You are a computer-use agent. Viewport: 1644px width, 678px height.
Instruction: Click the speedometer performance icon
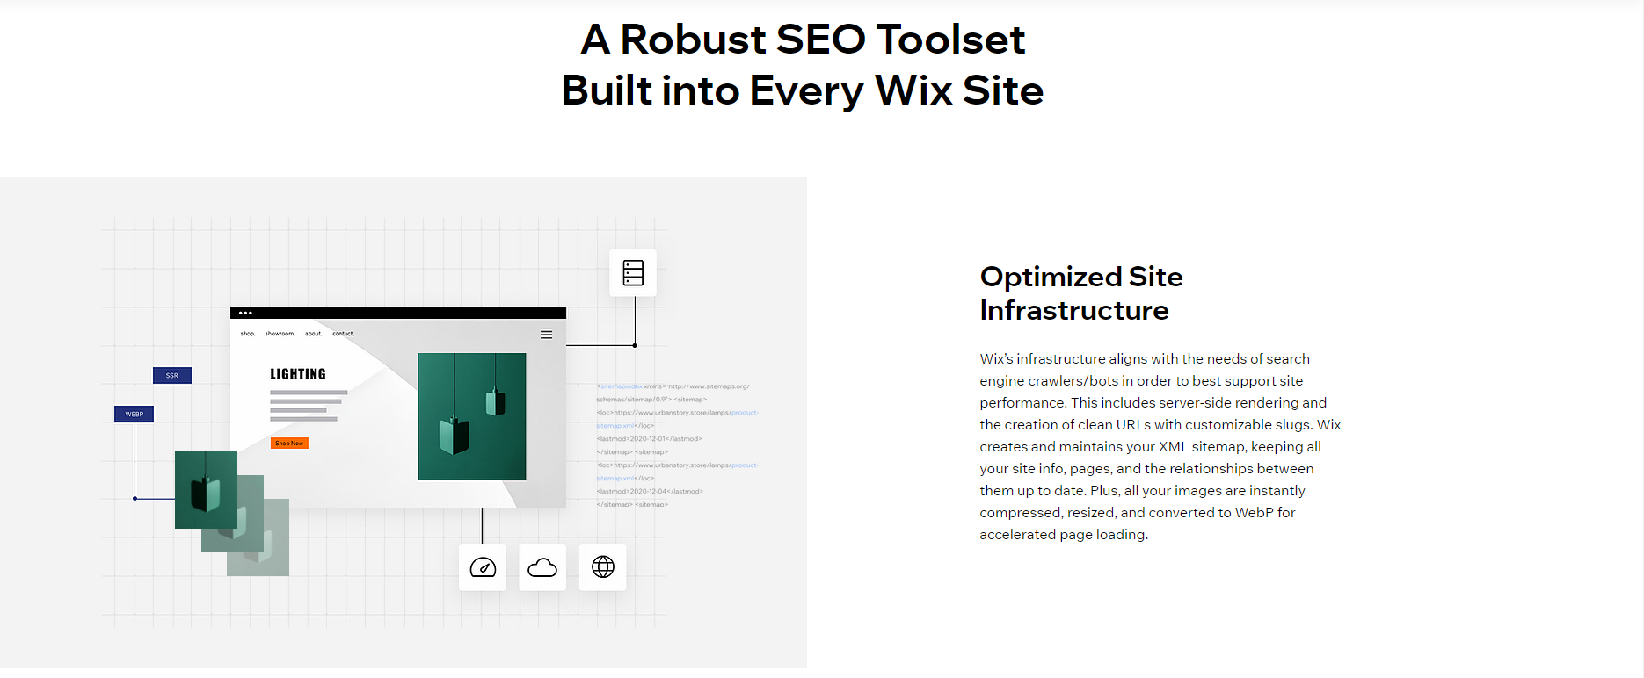[483, 567]
